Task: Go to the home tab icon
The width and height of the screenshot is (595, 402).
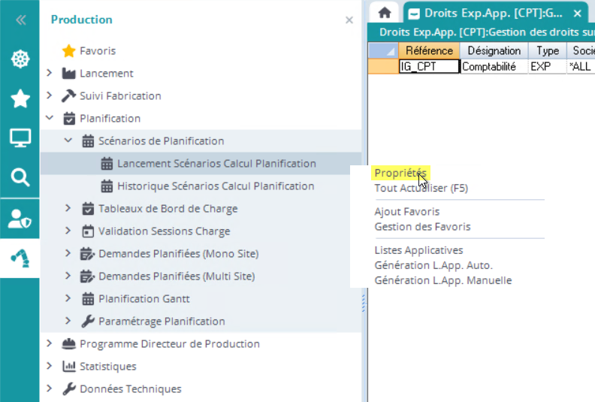Action: (x=385, y=13)
